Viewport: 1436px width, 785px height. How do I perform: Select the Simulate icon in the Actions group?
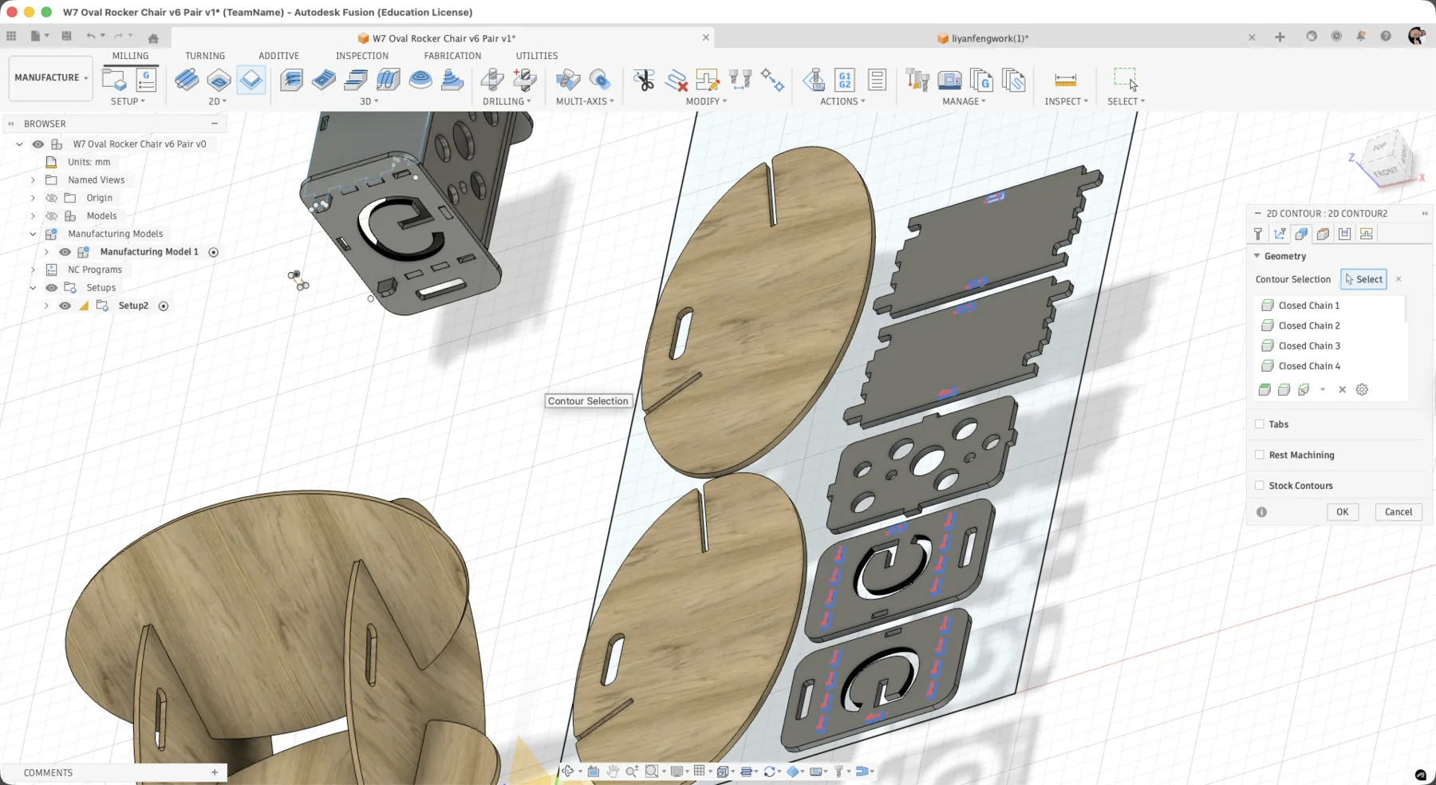coord(814,80)
